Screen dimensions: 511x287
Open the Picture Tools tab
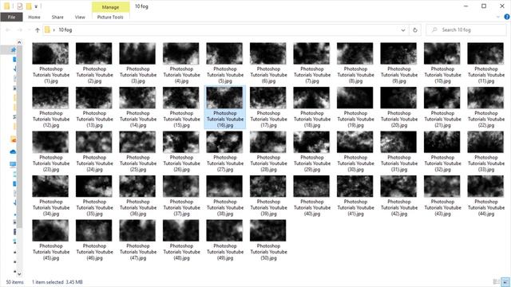pos(110,17)
